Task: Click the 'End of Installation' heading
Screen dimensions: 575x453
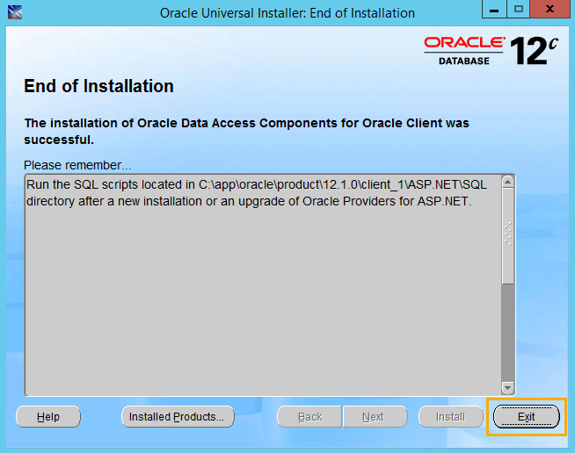Action: coord(98,86)
